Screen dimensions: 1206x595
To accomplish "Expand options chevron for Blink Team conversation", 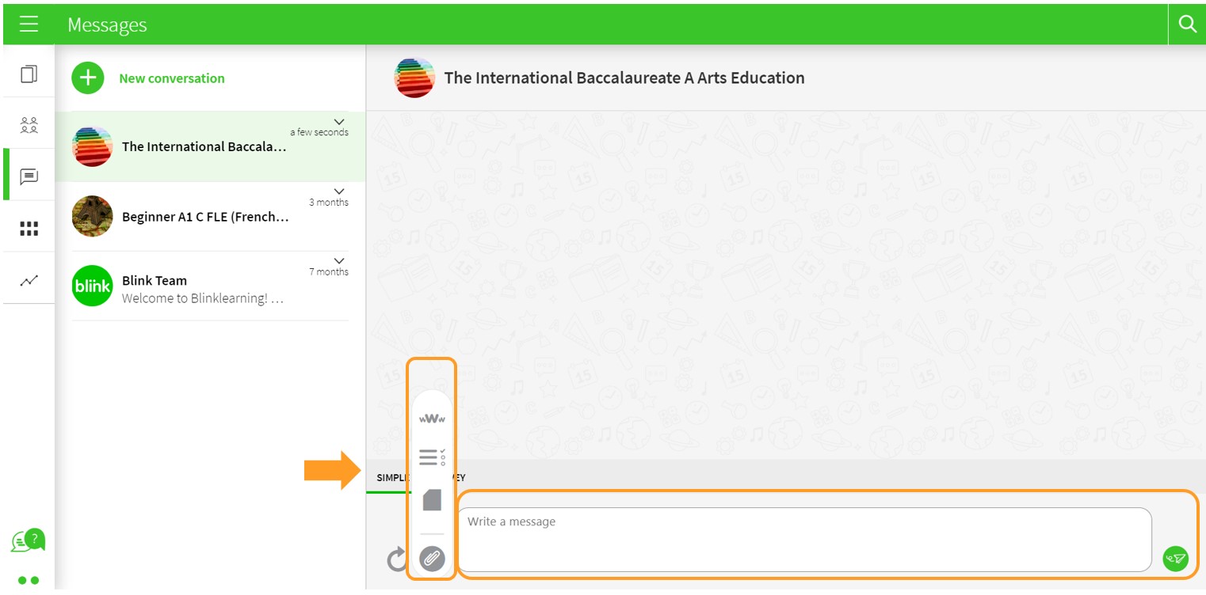I will point(339,261).
